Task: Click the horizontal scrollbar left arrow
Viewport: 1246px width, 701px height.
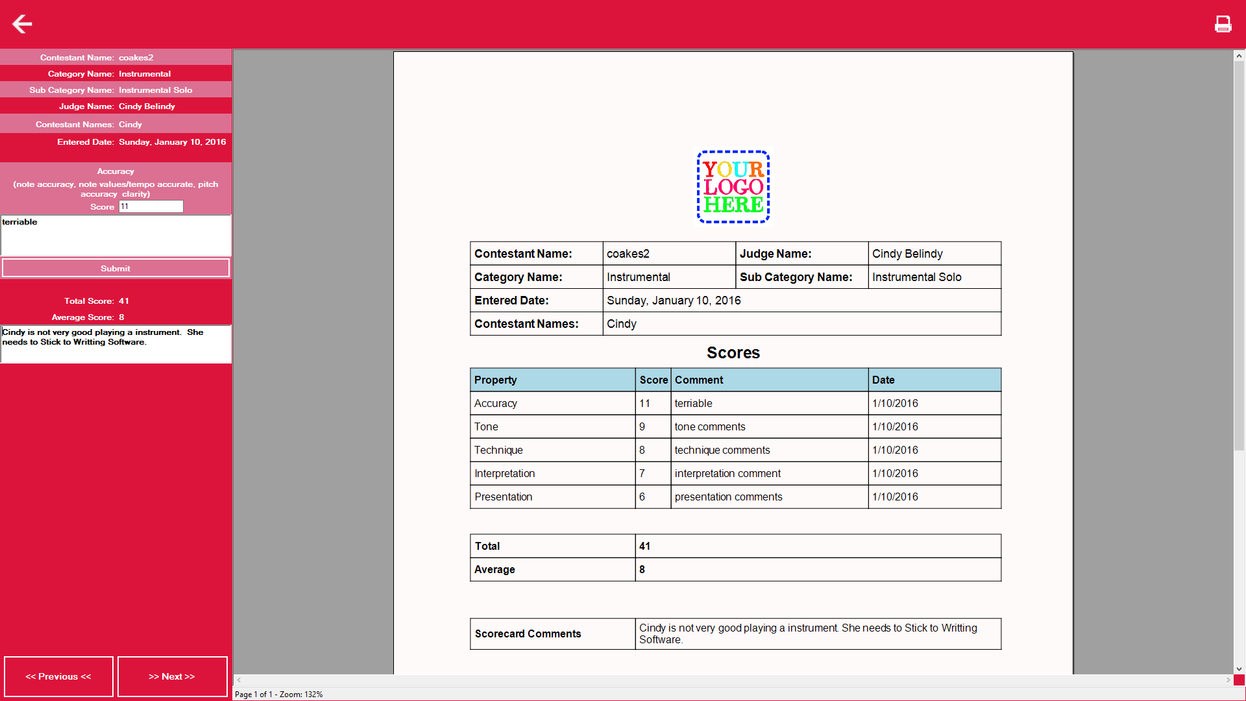Action: (x=239, y=680)
